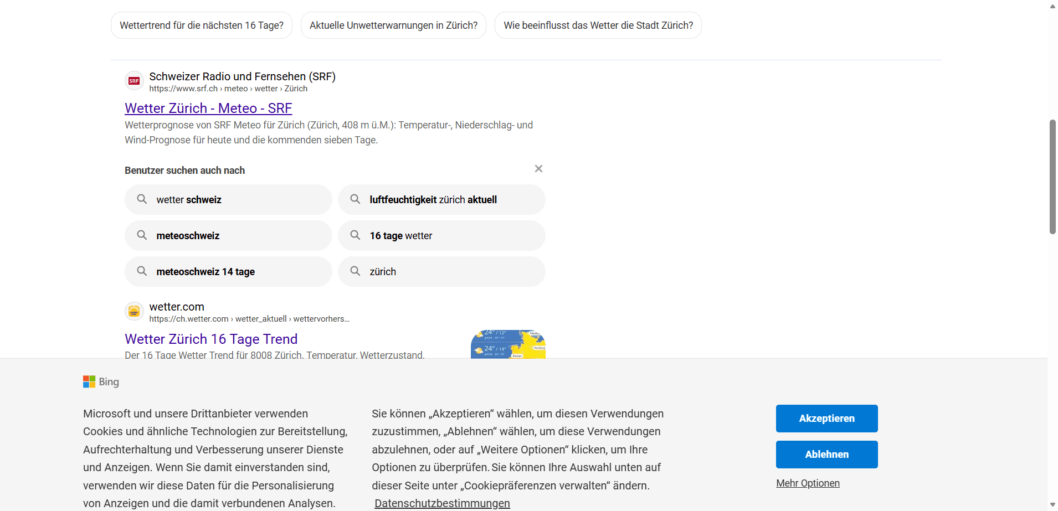
Task: Click search icon beside 'meteoschweiz 14 tage'
Action: [142, 271]
